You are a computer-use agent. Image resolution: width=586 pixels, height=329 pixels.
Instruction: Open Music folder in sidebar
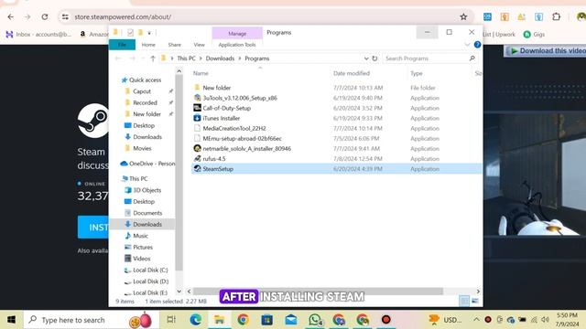click(140, 236)
